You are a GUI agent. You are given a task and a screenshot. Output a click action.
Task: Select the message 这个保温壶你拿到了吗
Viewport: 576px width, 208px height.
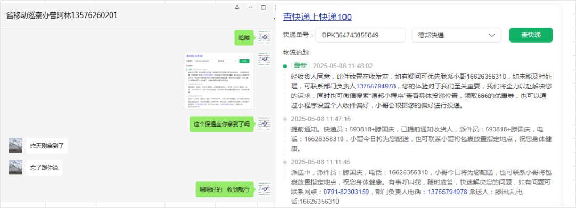coord(221,124)
